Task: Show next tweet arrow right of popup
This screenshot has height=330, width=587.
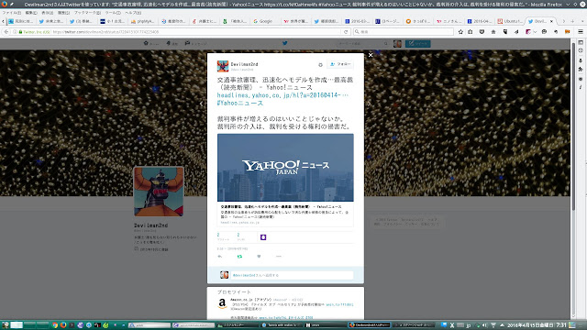Action: (x=369, y=104)
